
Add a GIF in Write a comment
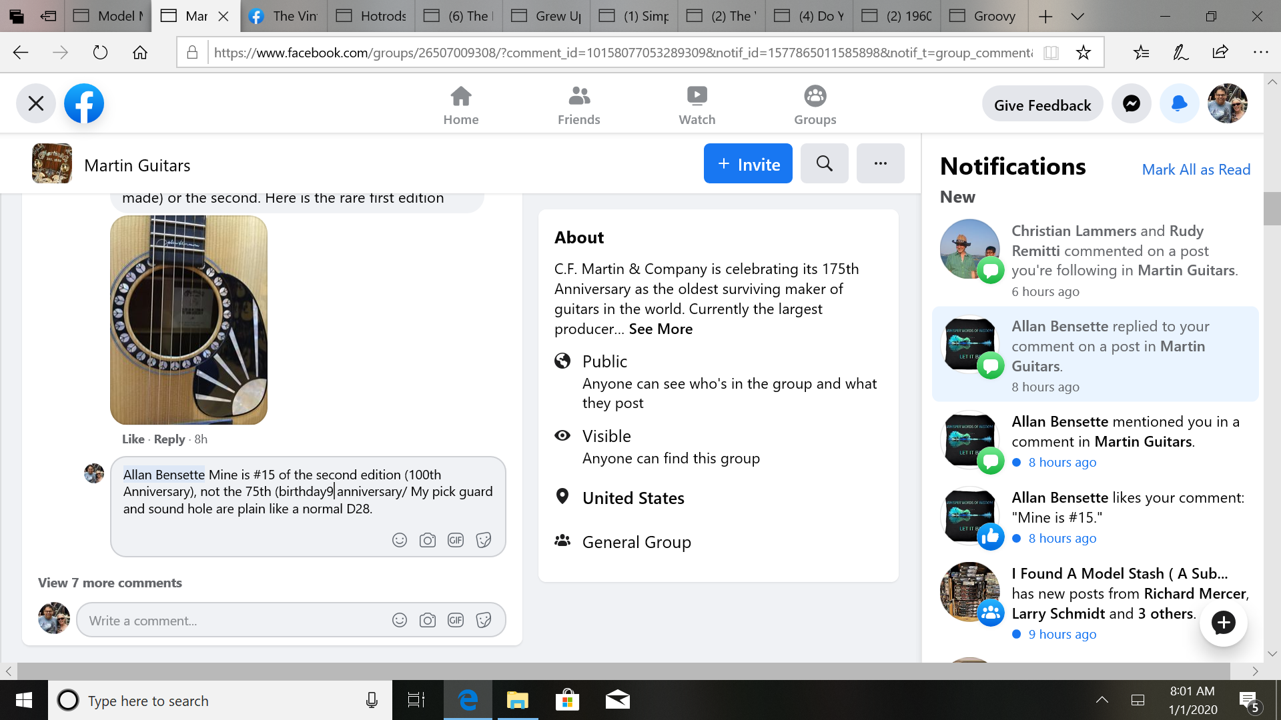(x=456, y=621)
